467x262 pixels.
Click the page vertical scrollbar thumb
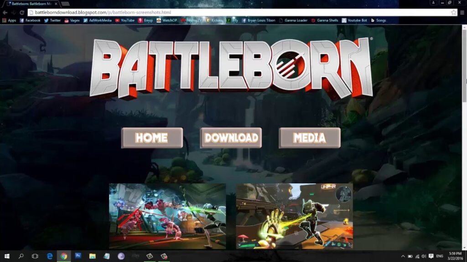point(464,65)
